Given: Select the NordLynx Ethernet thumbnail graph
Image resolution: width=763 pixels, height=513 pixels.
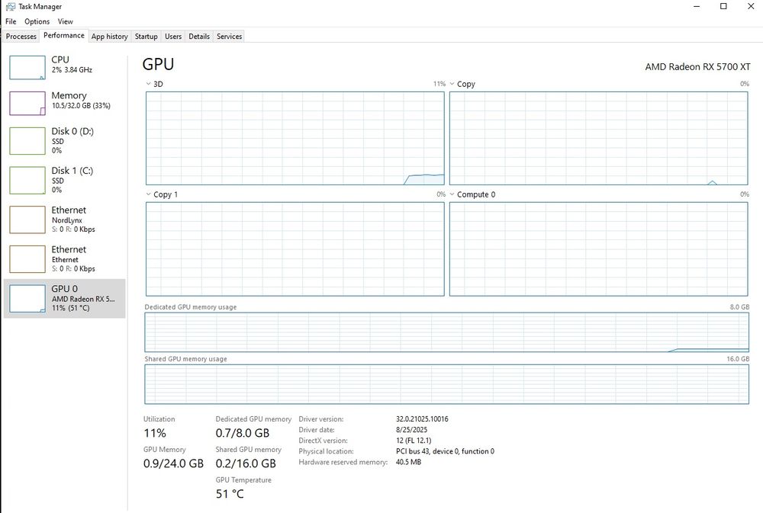Looking at the screenshot, I should (27, 220).
